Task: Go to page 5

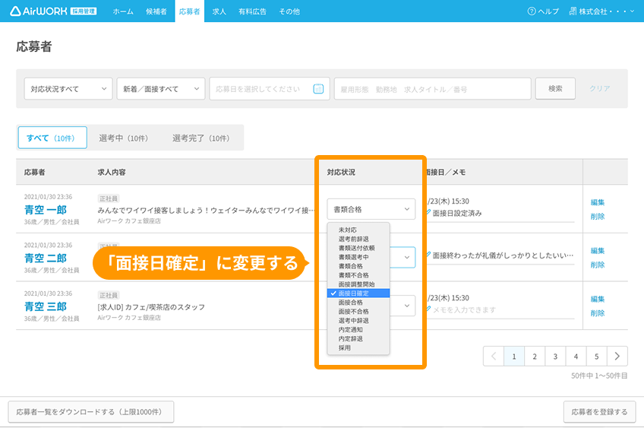Action: click(x=596, y=356)
